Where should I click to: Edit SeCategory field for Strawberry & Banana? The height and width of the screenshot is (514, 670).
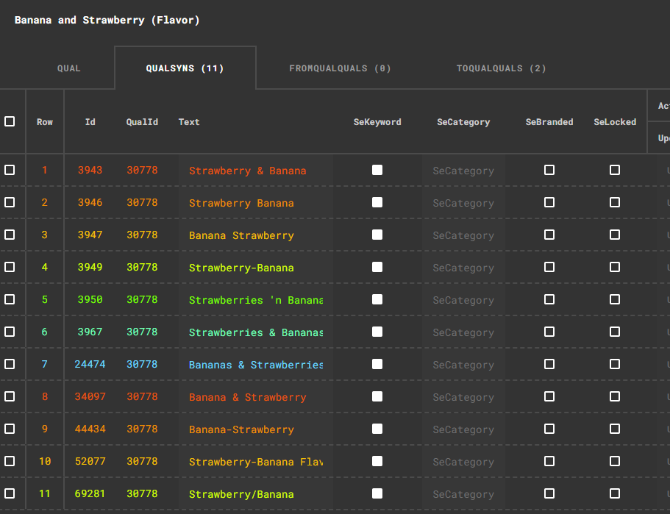[463, 171]
